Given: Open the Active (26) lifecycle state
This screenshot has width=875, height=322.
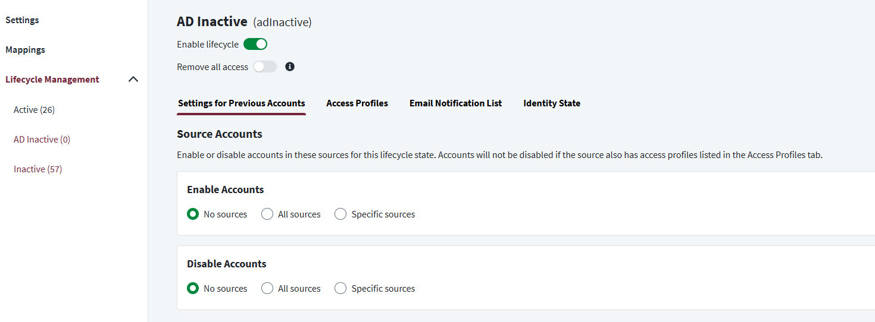Looking at the screenshot, I should click(x=34, y=110).
